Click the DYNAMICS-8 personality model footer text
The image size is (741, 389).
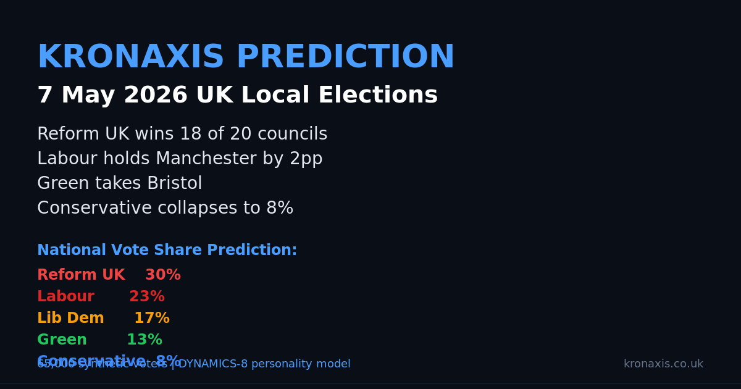pos(264,364)
